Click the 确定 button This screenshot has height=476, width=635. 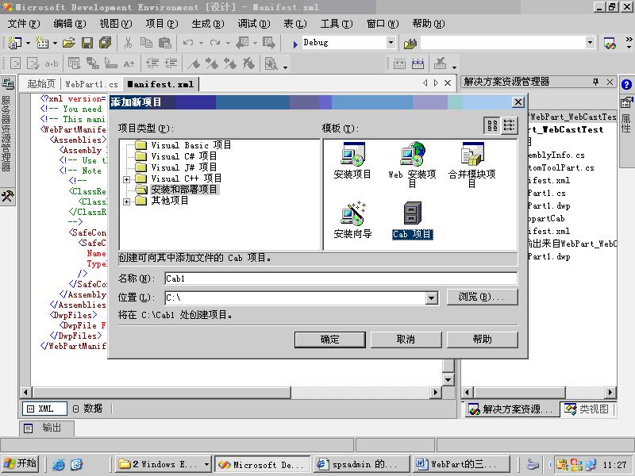pos(329,340)
